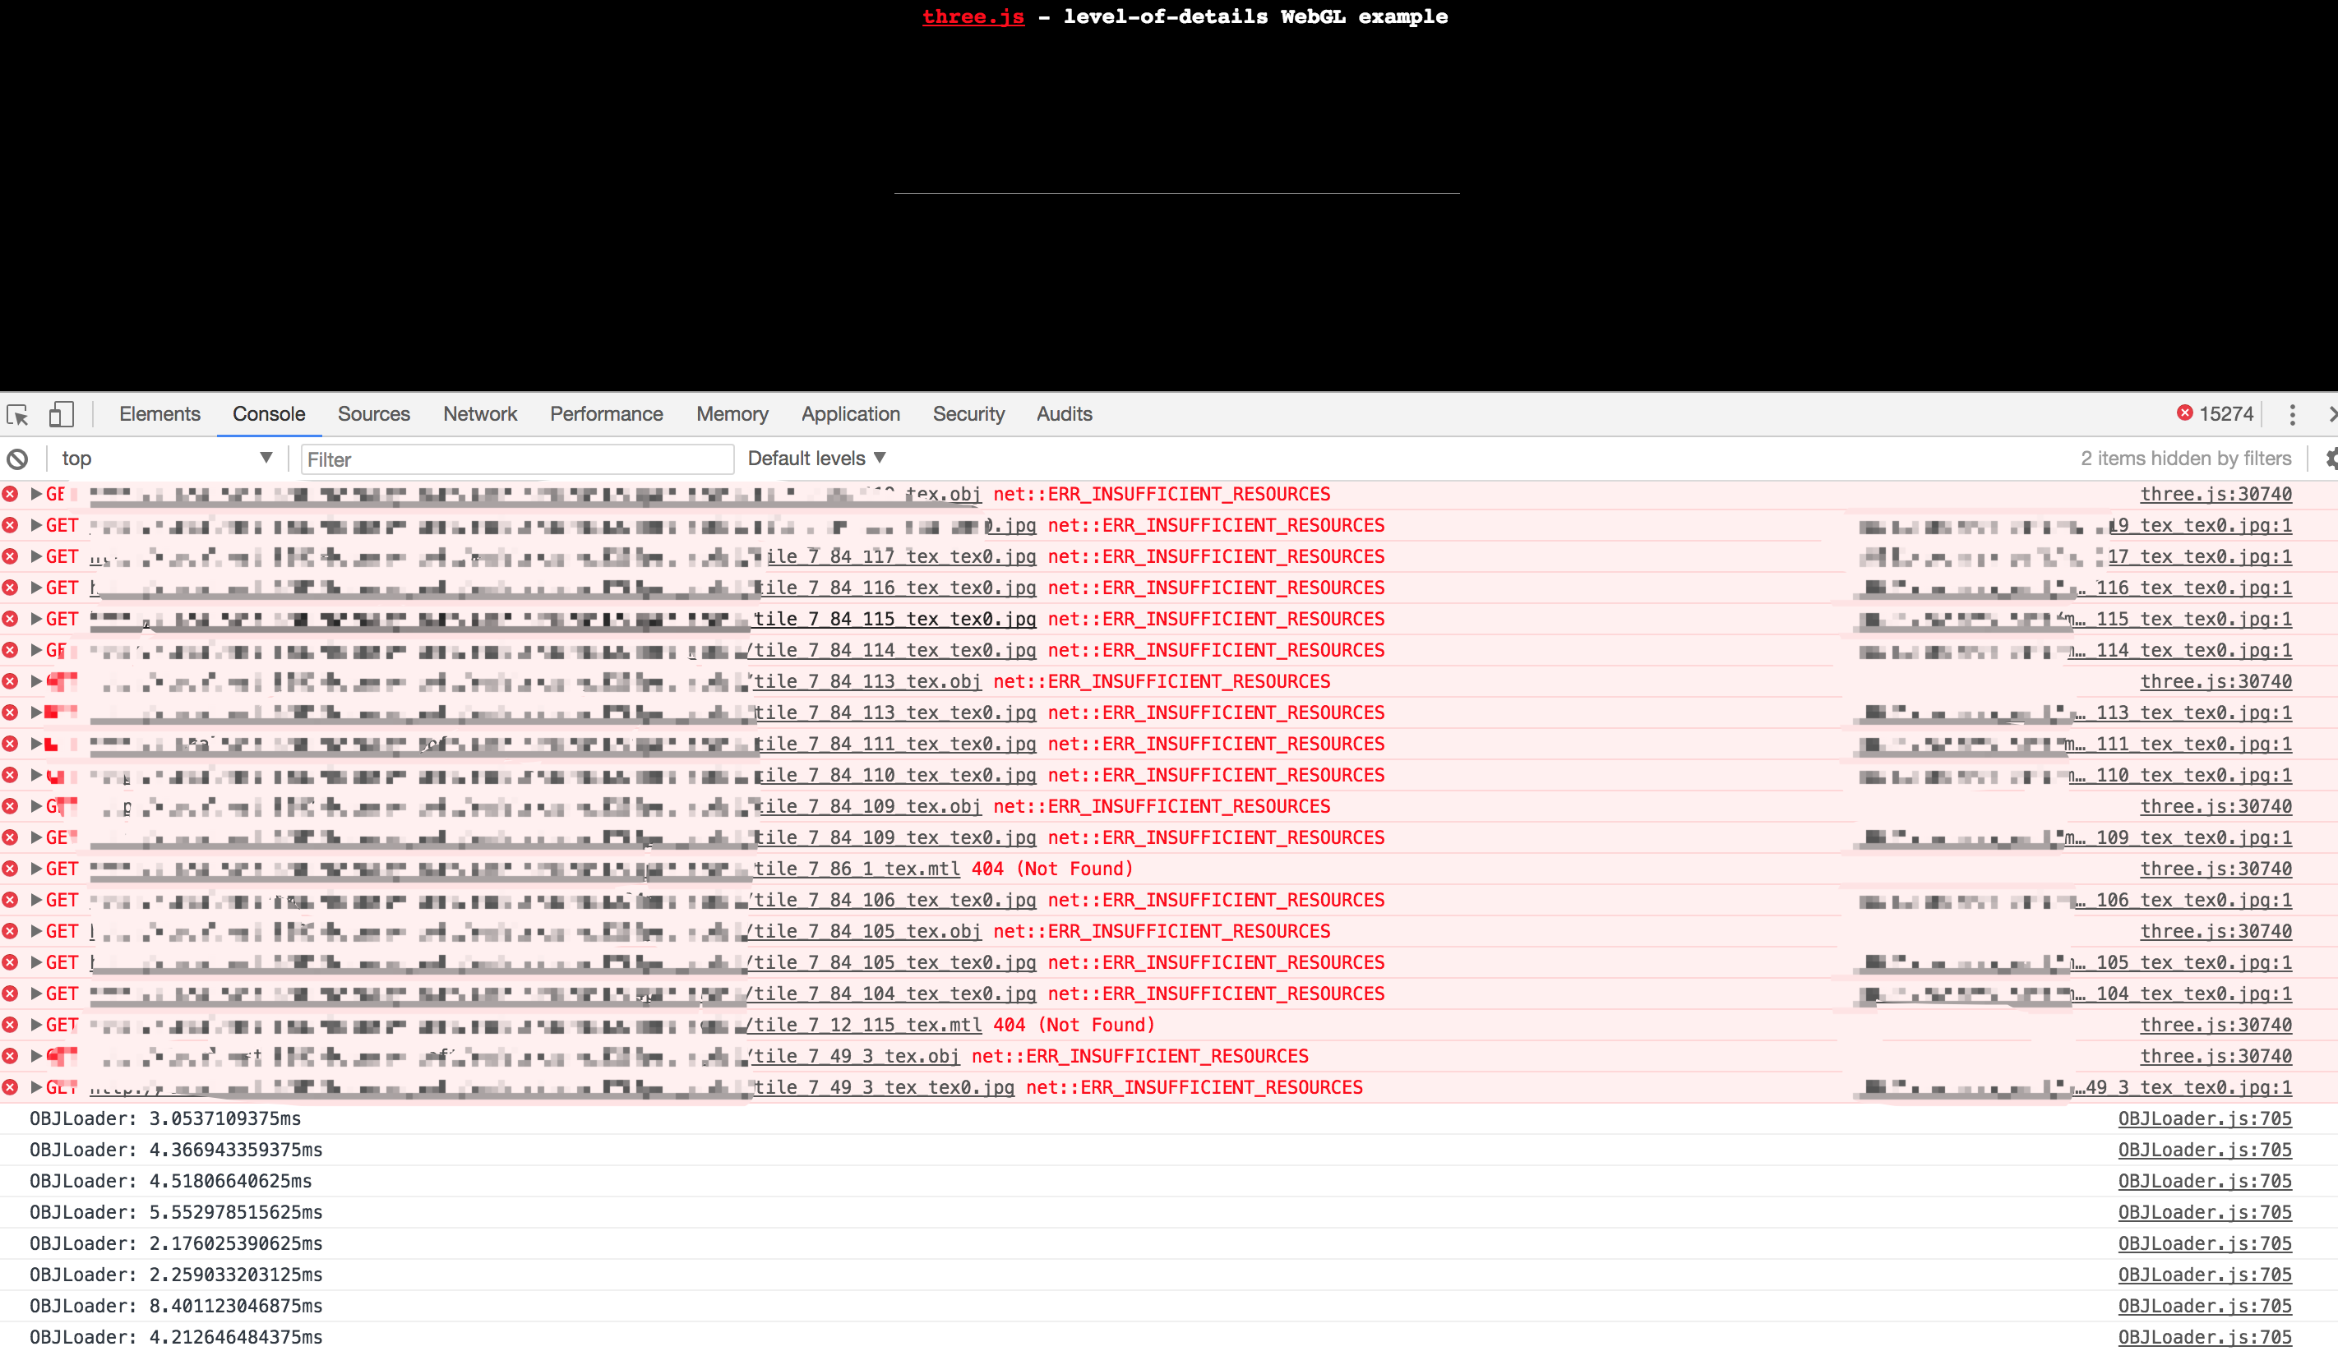Switch to the Network tab
The height and width of the screenshot is (1351, 2338).
[x=479, y=414]
